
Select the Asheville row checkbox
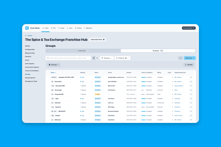pos(49,103)
